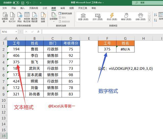The width and height of the screenshot is (163, 139).
Task: Select Stocks (股票) data type
Action: coord(83,17)
